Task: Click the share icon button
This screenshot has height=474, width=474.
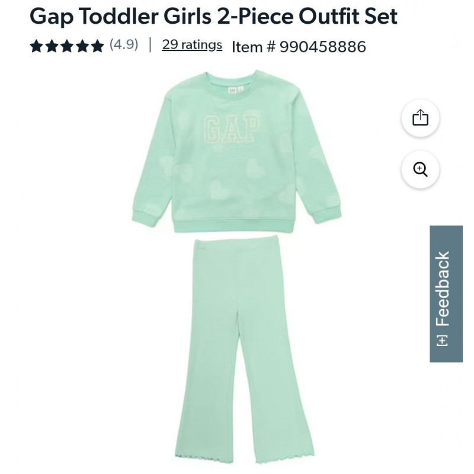Action: [x=420, y=117]
